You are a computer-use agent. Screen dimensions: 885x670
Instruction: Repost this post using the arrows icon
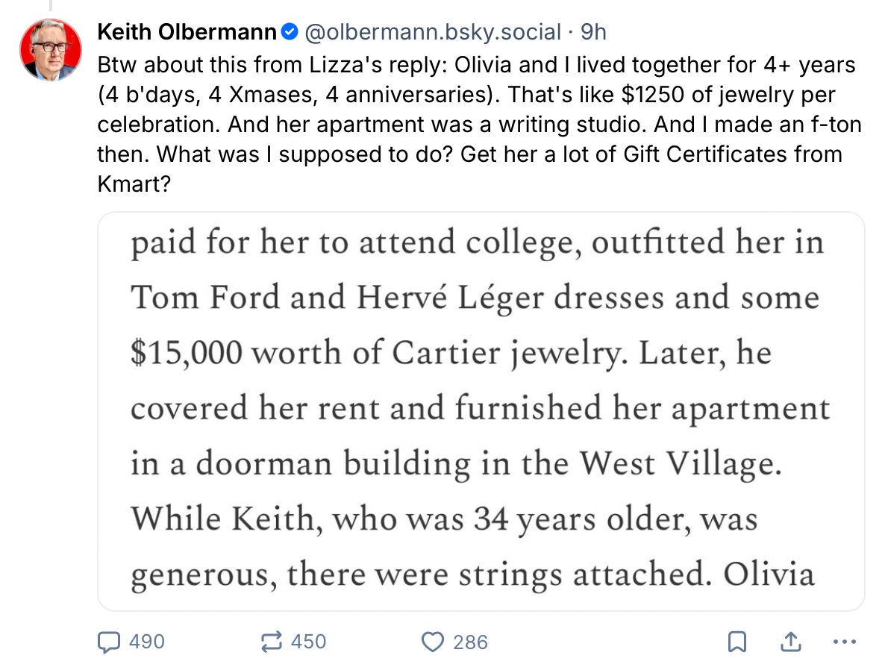[272, 641]
